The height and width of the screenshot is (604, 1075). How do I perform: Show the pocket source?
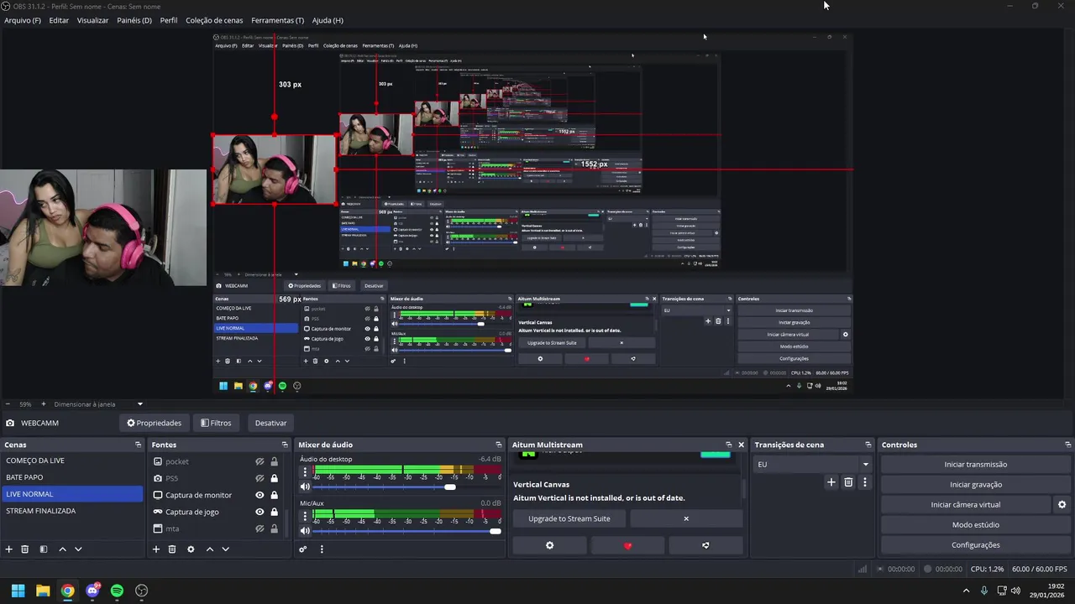click(x=260, y=461)
